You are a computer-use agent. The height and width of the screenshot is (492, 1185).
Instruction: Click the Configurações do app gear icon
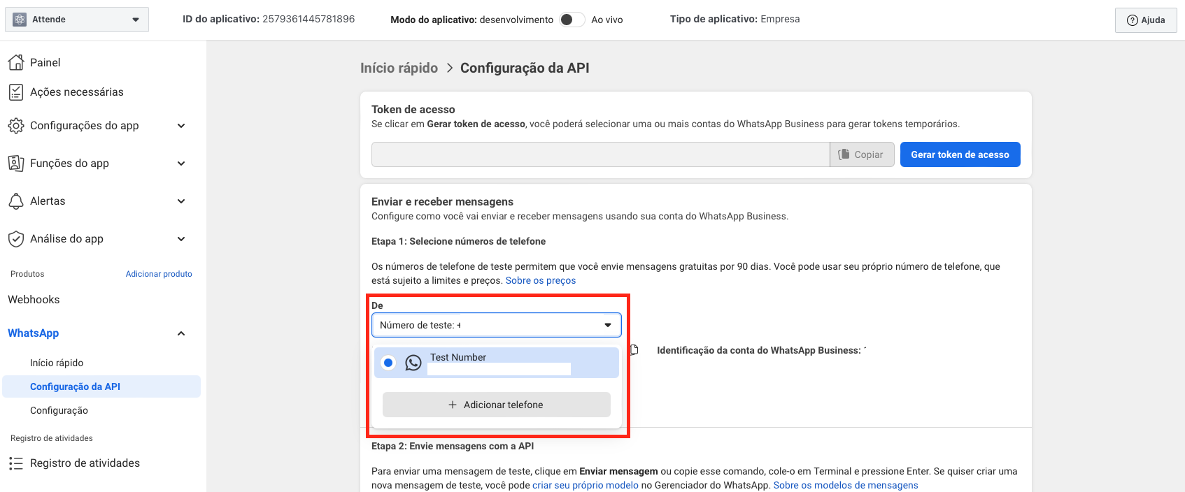click(16, 126)
